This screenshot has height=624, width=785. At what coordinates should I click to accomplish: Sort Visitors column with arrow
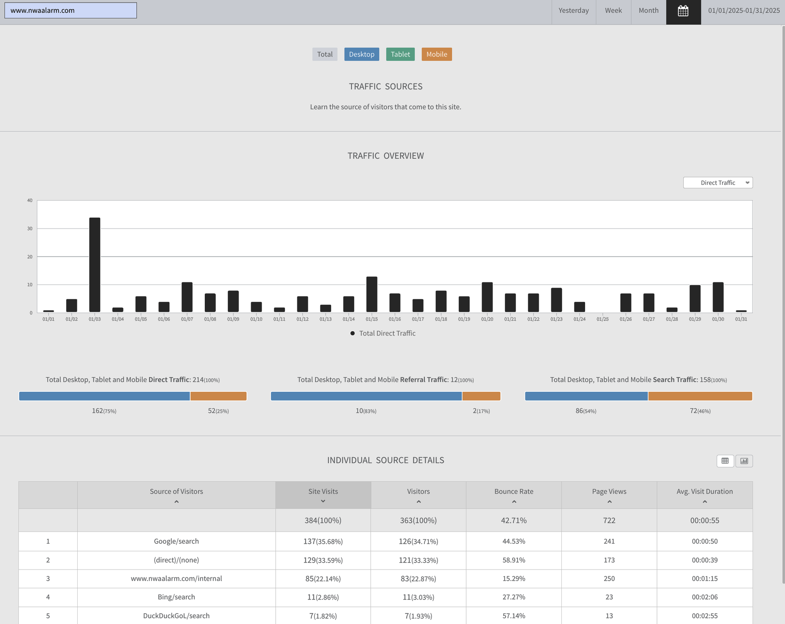pyautogui.click(x=418, y=502)
